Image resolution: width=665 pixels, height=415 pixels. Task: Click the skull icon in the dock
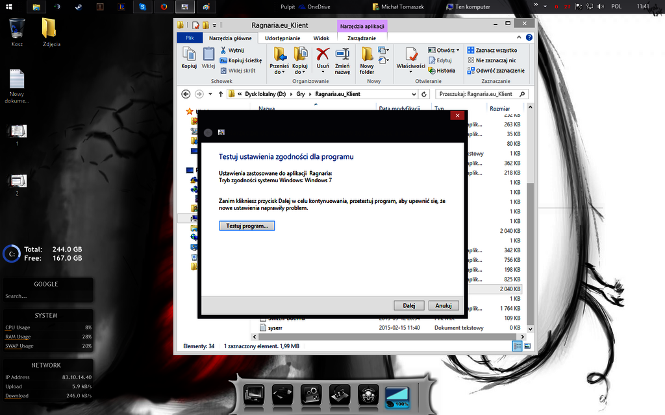[x=368, y=395]
